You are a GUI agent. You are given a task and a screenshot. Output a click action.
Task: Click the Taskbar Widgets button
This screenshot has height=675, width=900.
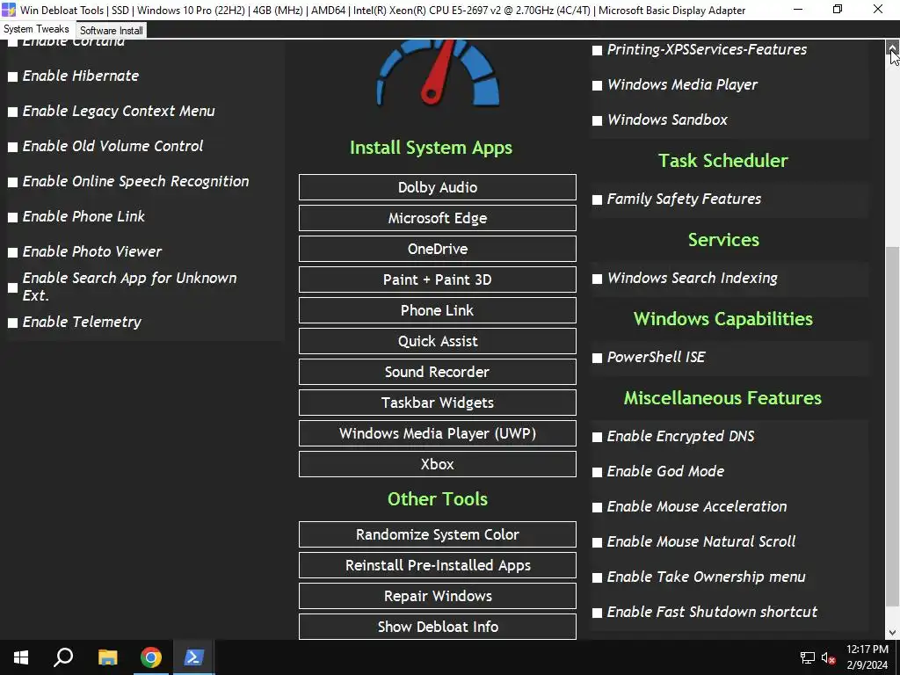click(438, 403)
